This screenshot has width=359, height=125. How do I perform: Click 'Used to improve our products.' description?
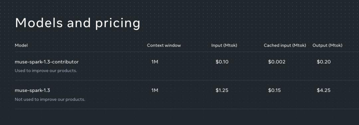coord(46,70)
